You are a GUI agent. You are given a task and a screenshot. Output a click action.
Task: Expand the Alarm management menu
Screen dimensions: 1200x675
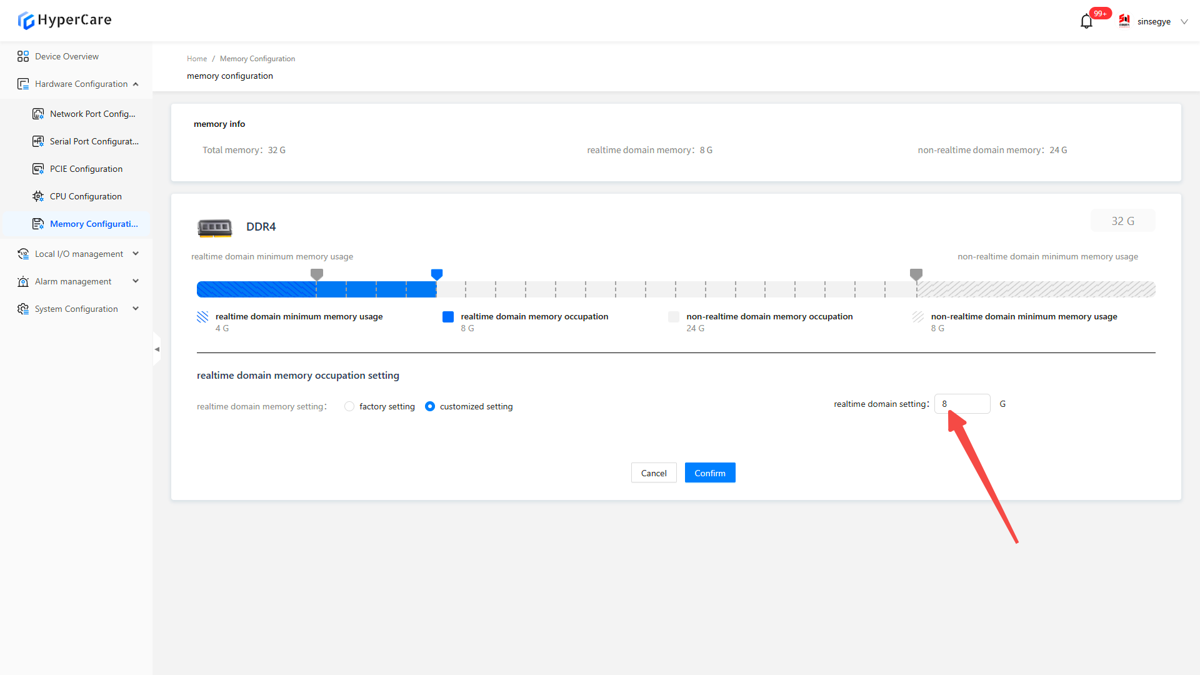136,281
